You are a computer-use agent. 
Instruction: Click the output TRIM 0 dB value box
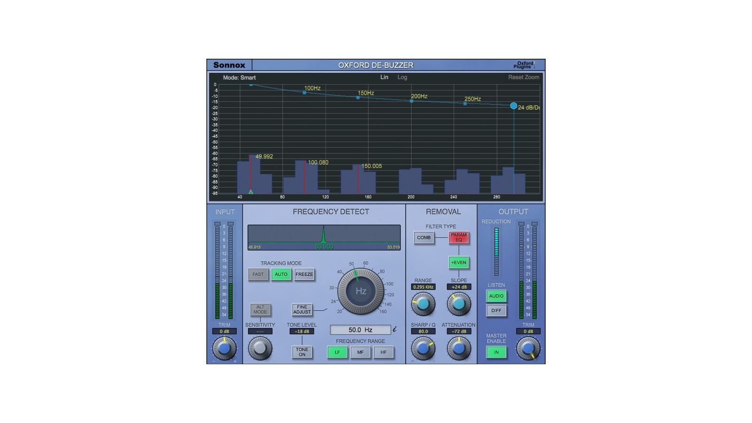point(528,331)
